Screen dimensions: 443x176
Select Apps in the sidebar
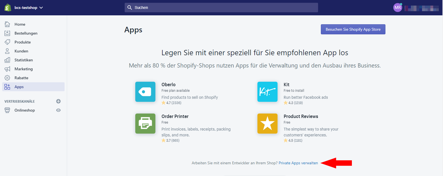click(x=33, y=87)
